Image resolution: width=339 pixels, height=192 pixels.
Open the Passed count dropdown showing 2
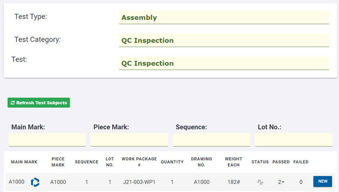281,182
